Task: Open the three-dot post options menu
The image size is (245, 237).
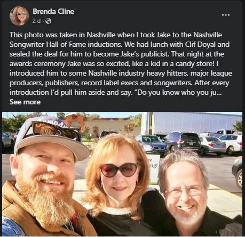Action: [x=226, y=15]
